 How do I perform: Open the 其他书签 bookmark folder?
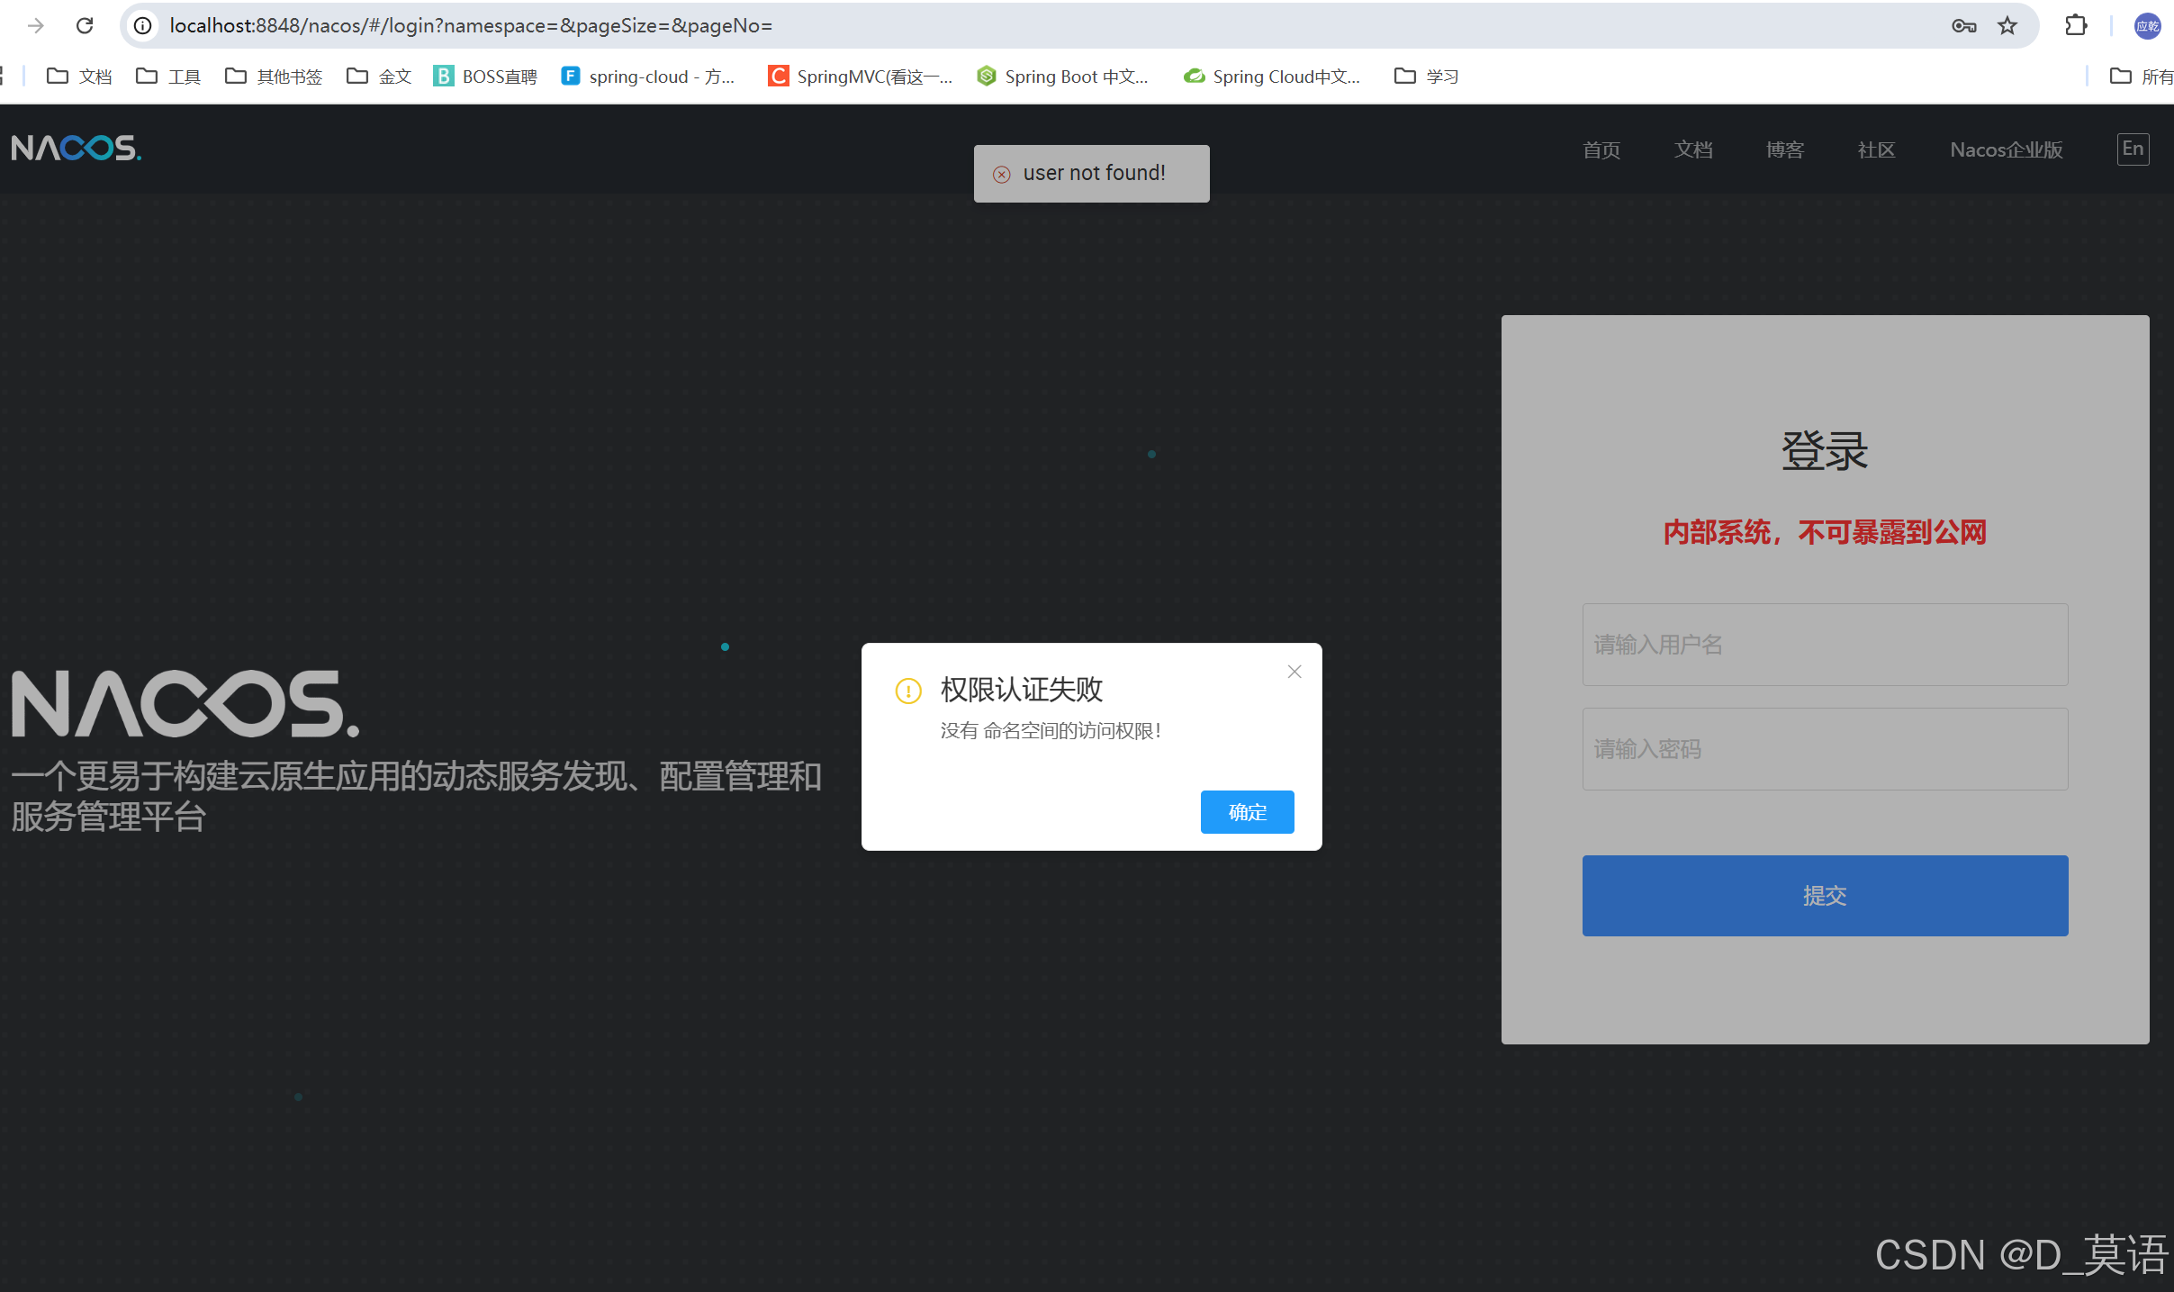coord(274,77)
